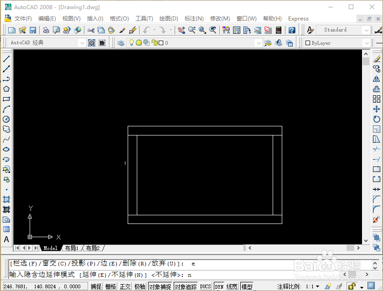Open the status bar tray menu arrow
Screen dimensions: 383x291
pos(362,287)
